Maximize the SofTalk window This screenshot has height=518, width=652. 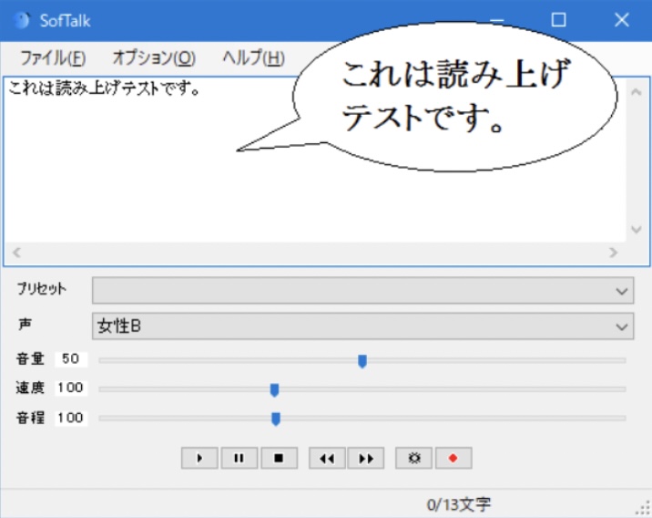558,19
